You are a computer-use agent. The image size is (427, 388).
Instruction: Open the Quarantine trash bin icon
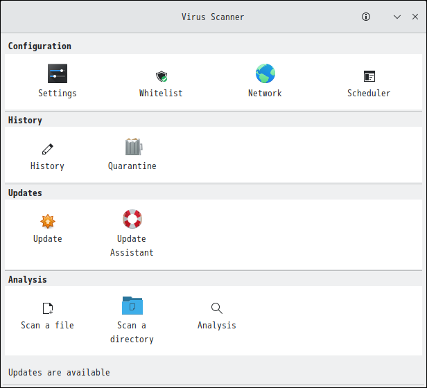133,146
